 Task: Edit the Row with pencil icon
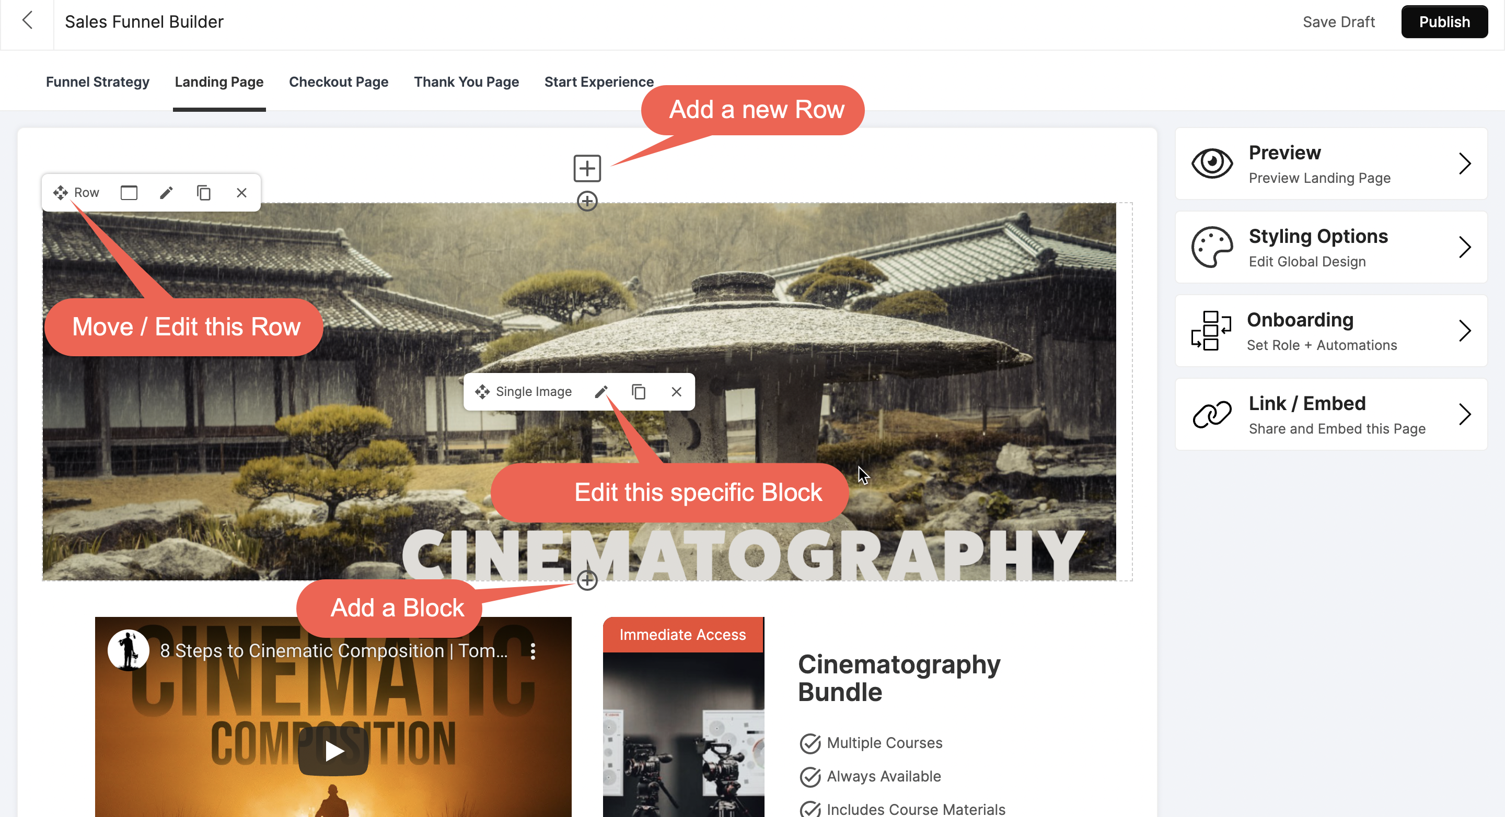point(167,193)
